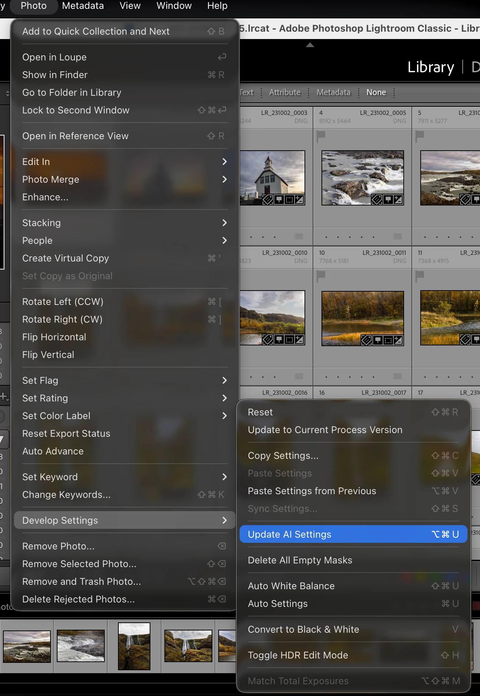Toggle flag on grid cell 4

321,137
